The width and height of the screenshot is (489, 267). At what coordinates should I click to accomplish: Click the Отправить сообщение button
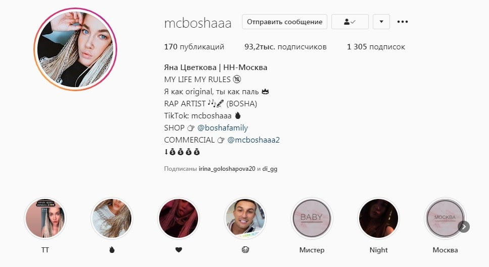[284, 22]
